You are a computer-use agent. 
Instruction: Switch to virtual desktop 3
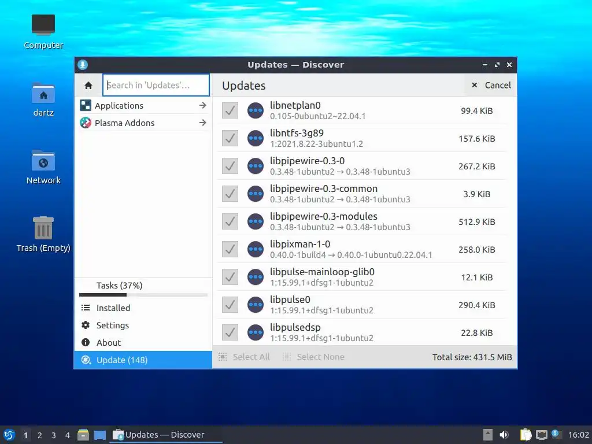pyautogui.click(x=54, y=435)
